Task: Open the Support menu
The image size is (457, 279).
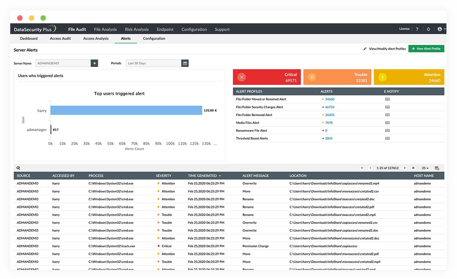Action: tap(222, 30)
